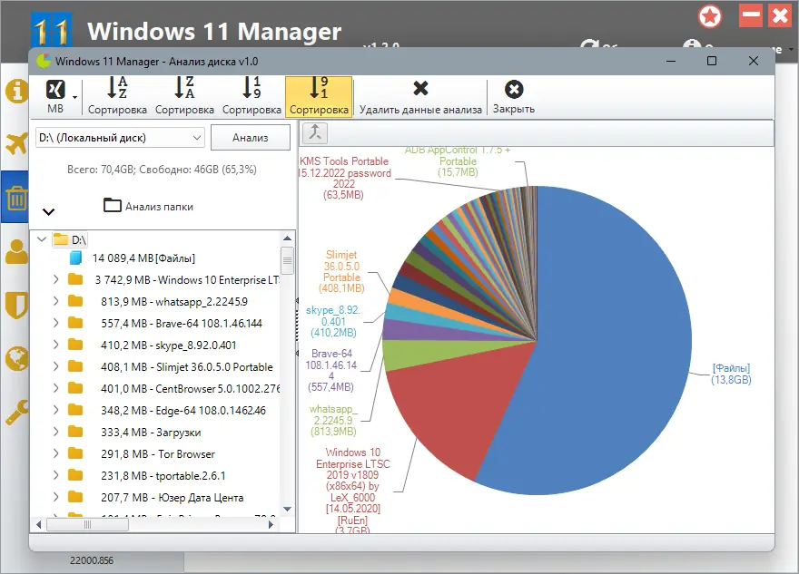
Task: Expand the Slimjet 36.0.5.0 Portable node
Action: pyautogui.click(x=55, y=367)
